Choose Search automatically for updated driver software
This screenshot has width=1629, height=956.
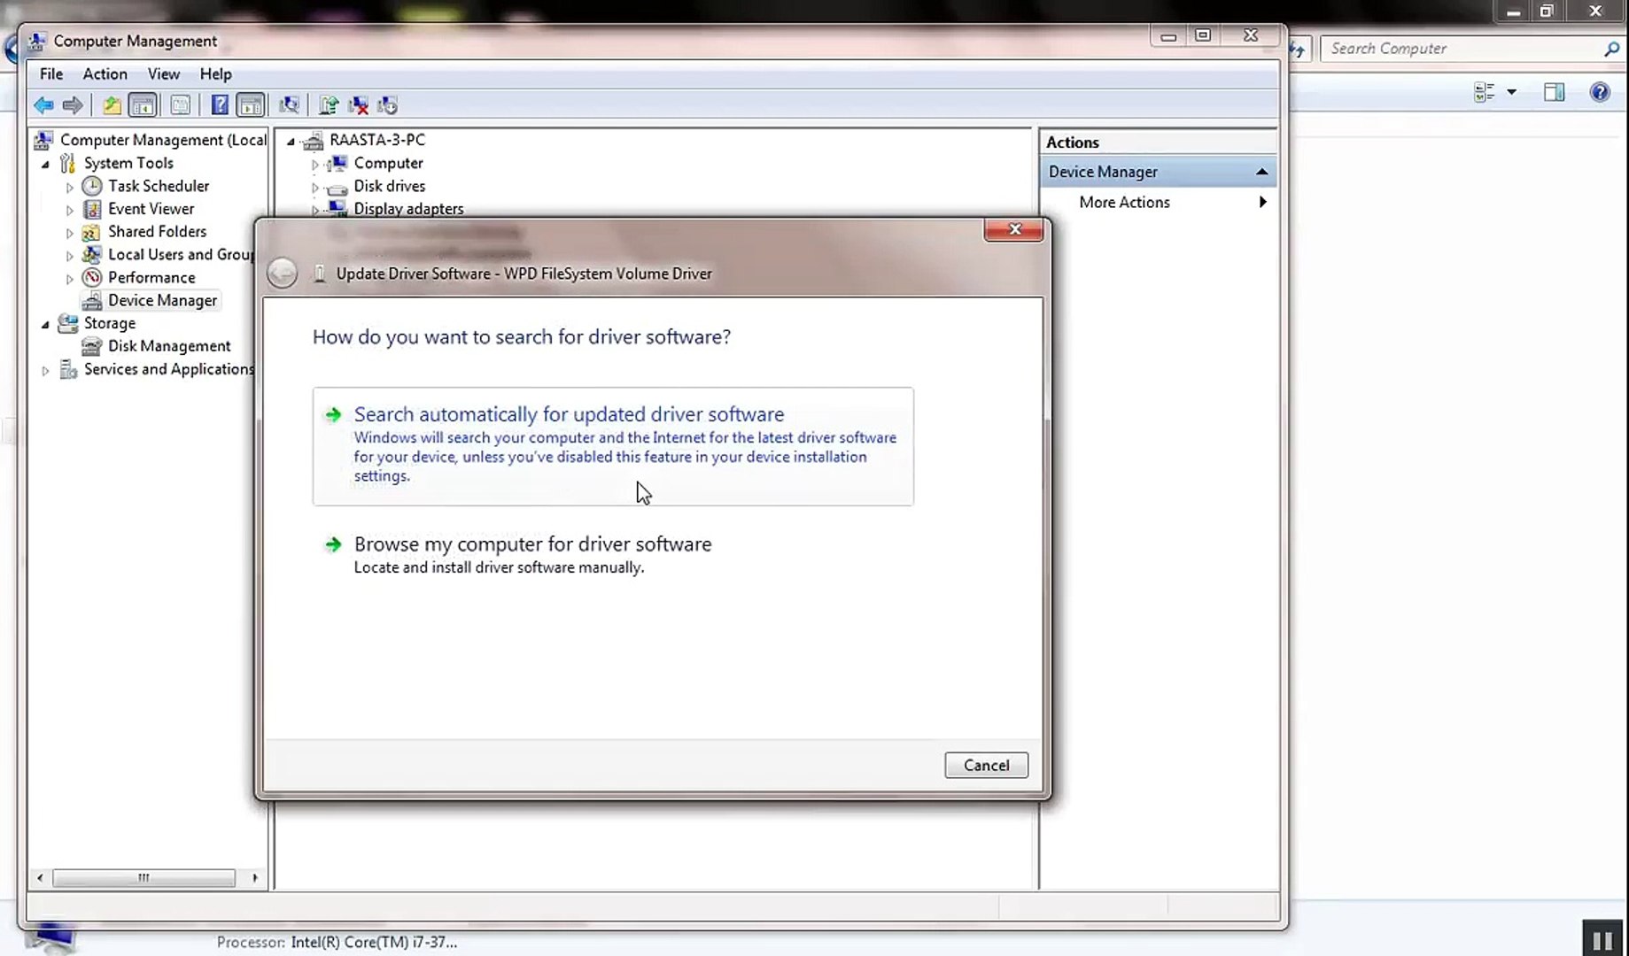[x=569, y=414]
